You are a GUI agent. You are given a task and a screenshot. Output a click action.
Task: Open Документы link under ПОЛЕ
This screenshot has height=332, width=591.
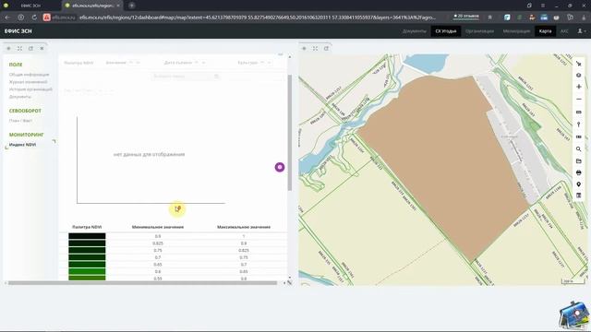20,97
